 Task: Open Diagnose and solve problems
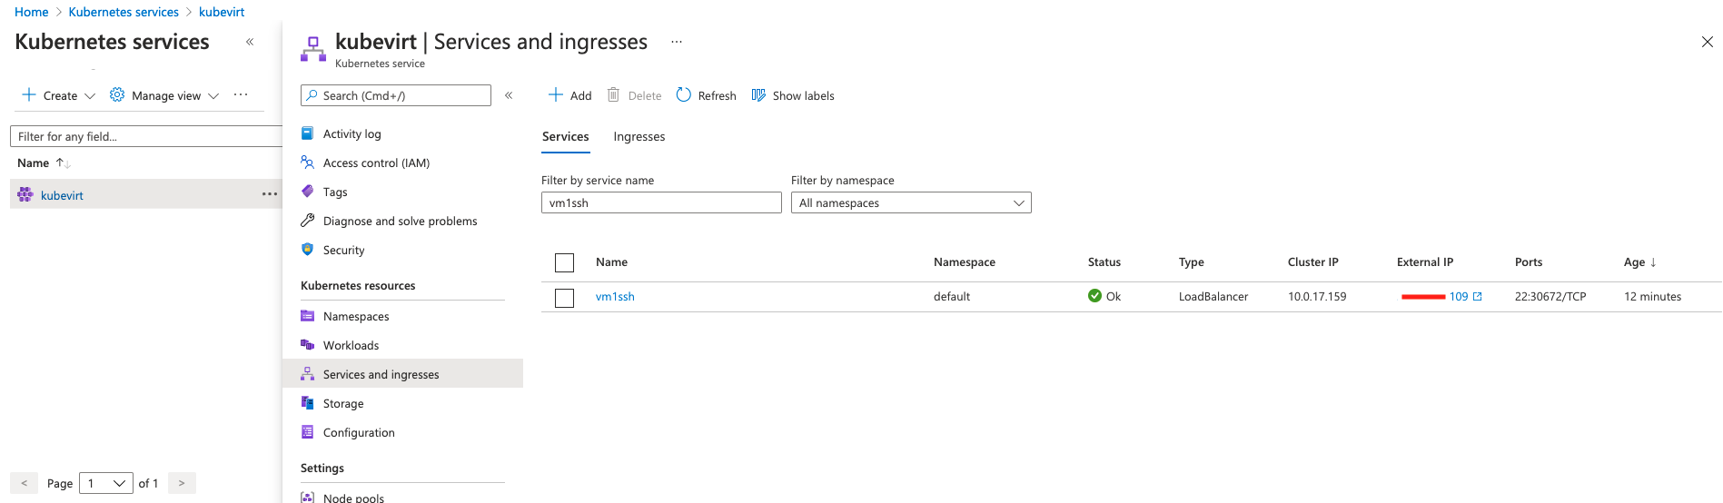401,222
